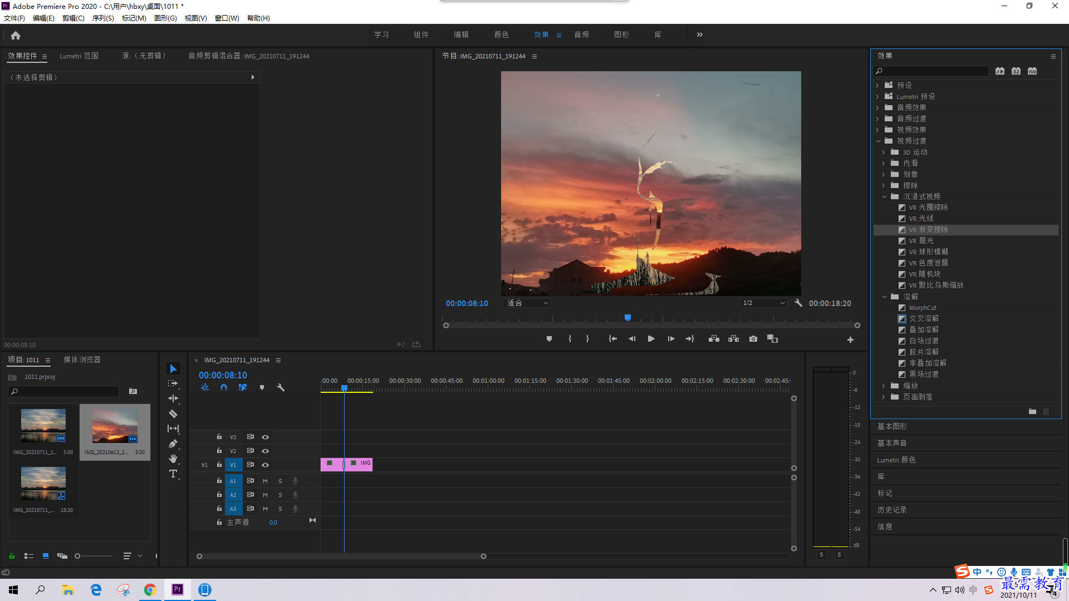The width and height of the screenshot is (1069, 601).
Task: Step back one frame
Action: pos(632,339)
